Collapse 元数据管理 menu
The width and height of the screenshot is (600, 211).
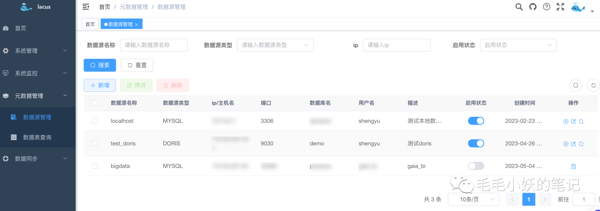click(x=38, y=96)
